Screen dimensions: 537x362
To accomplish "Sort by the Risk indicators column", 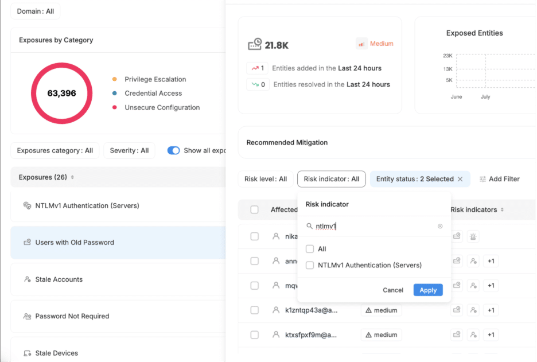I will pos(502,210).
